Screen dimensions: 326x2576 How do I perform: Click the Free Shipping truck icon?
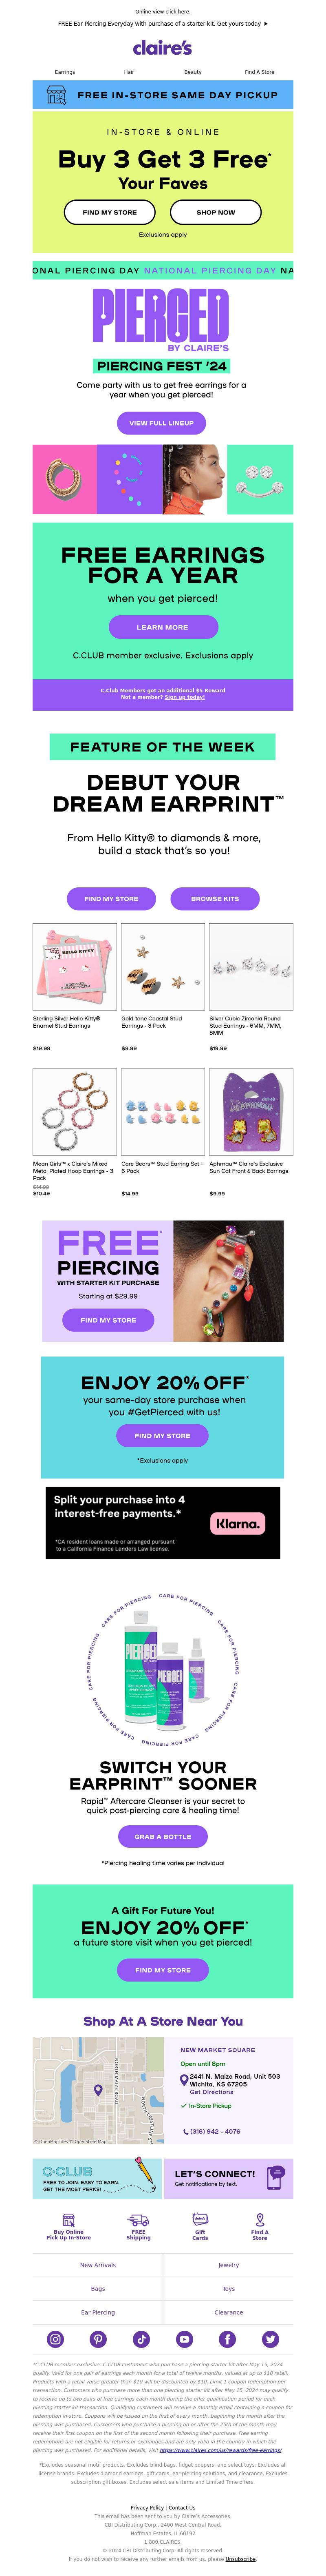click(138, 2219)
